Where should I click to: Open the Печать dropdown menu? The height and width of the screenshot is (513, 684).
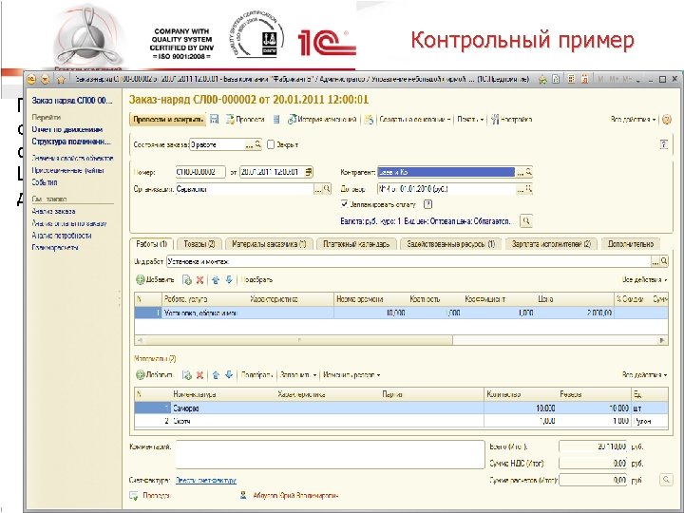pyautogui.click(x=470, y=119)
